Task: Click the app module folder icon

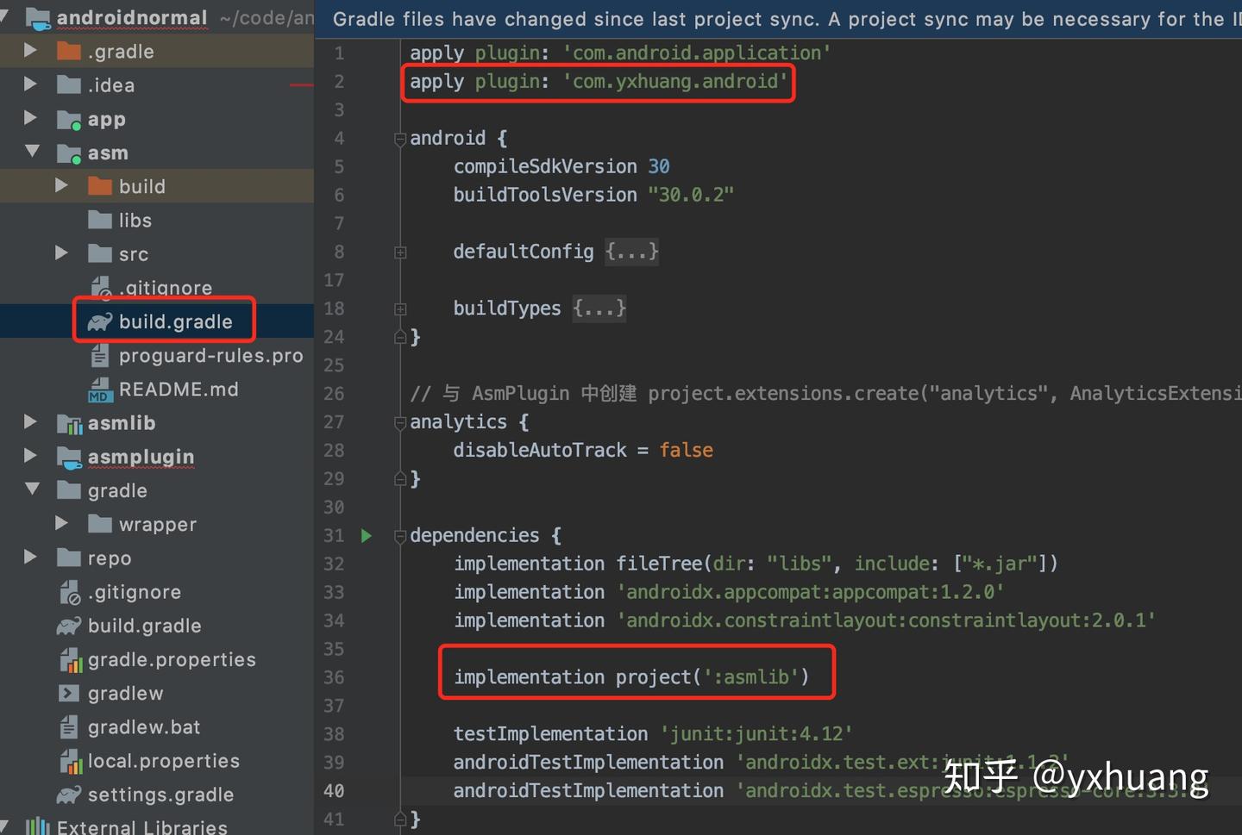Action: pos(69,120)
